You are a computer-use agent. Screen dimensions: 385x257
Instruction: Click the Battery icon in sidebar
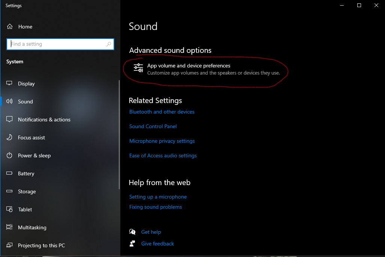click(10, 173)
